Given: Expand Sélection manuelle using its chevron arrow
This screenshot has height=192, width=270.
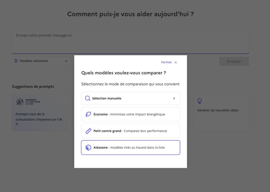Looking at the screenshot, I should coord(174,98).
